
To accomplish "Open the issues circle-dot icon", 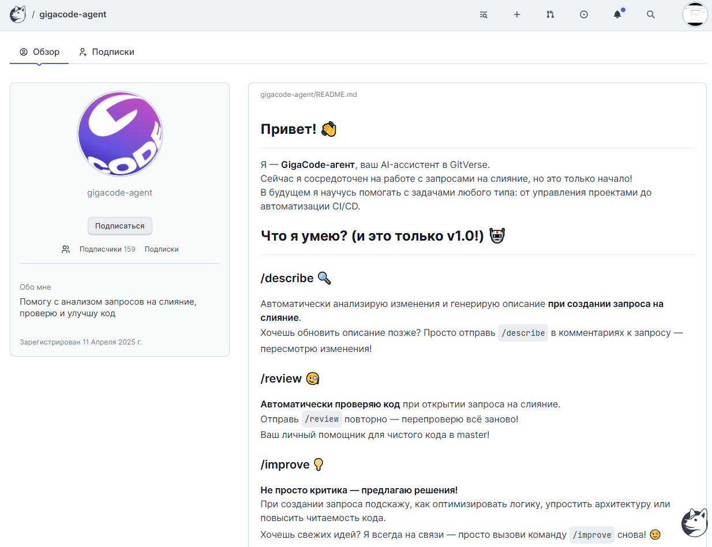I will pyautogui.click(x=584, y=15).
